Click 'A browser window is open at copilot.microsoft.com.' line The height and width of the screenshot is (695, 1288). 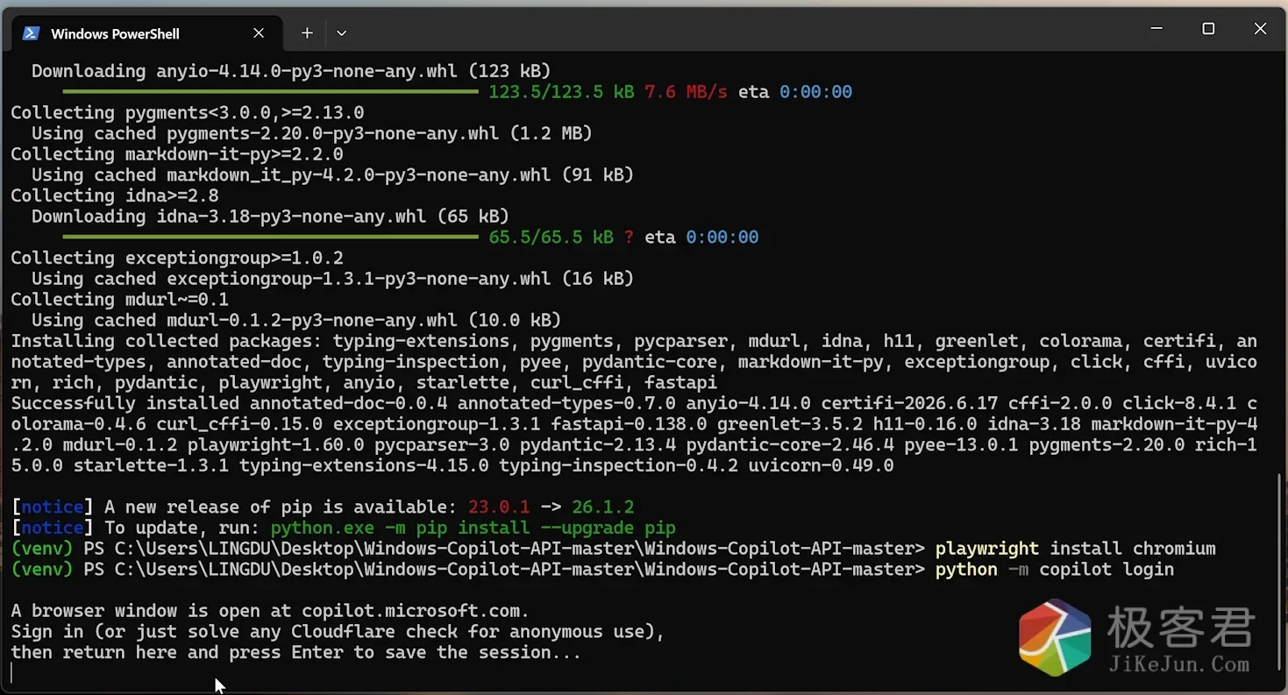pos(270,611)
